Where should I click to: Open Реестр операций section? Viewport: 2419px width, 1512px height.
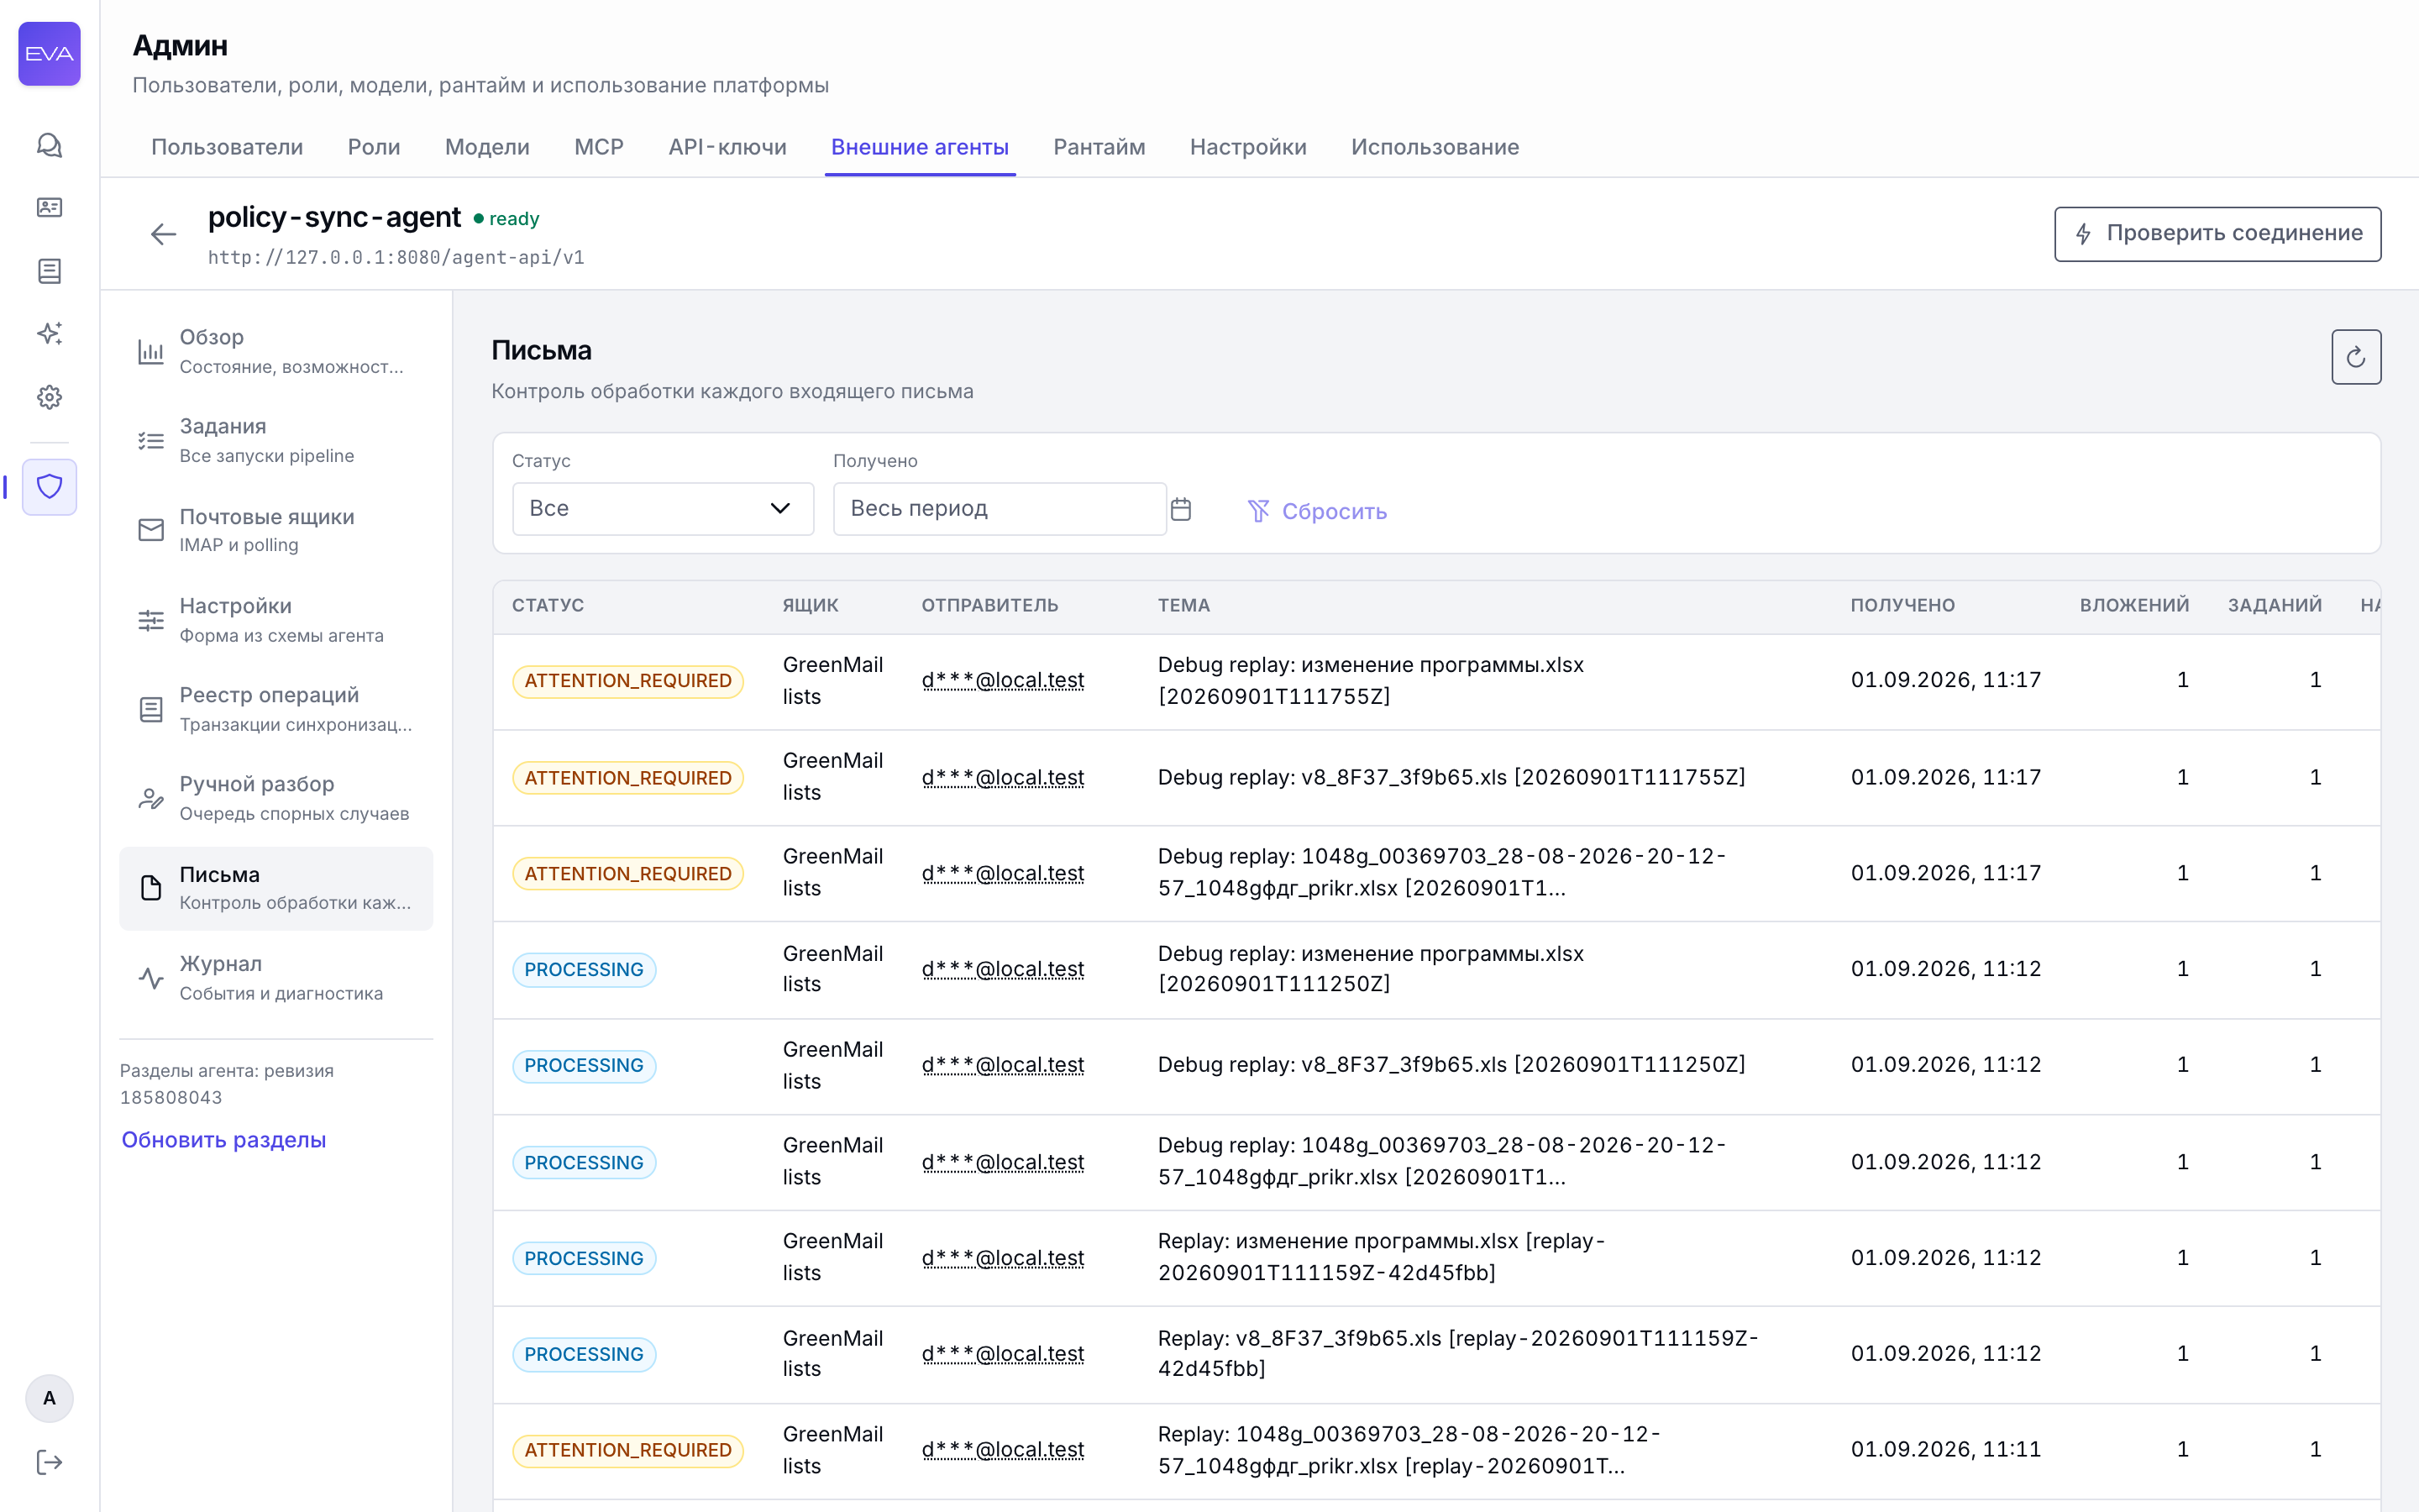point(275,709)
